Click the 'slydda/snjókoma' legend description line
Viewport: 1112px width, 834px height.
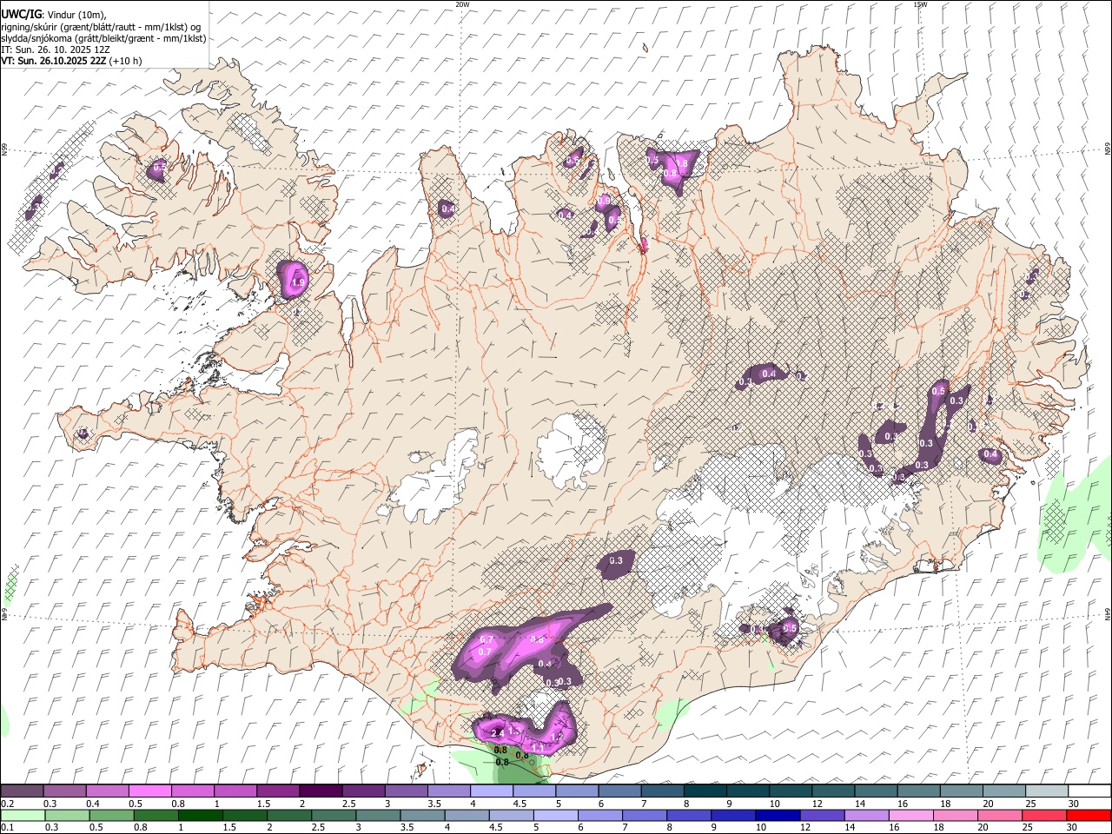103,38
